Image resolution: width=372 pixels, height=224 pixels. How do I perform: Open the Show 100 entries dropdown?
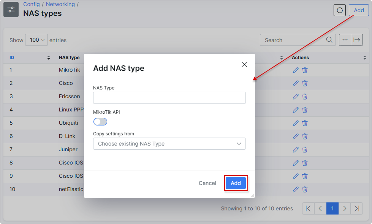coord(36,40)
